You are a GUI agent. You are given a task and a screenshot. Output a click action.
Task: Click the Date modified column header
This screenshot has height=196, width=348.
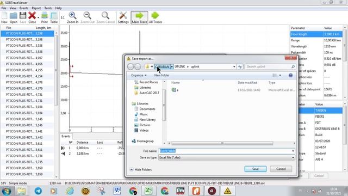coord(247,83)
